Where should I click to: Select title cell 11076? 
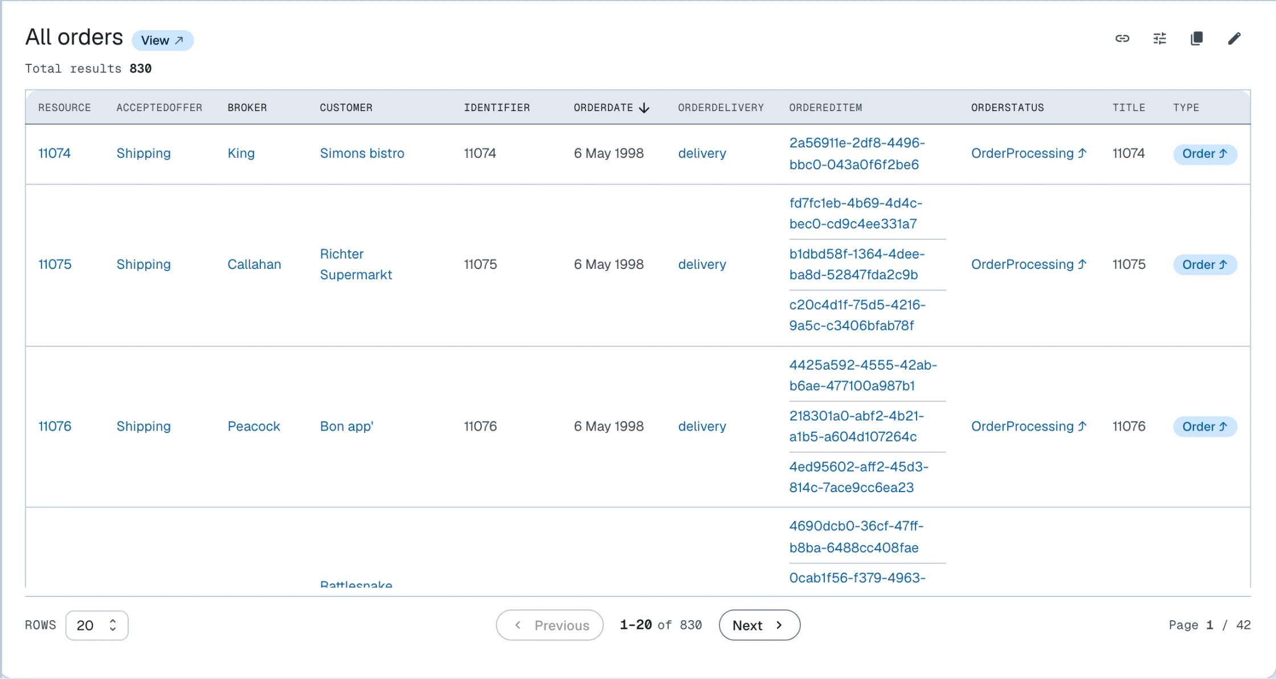(1129, 426)
